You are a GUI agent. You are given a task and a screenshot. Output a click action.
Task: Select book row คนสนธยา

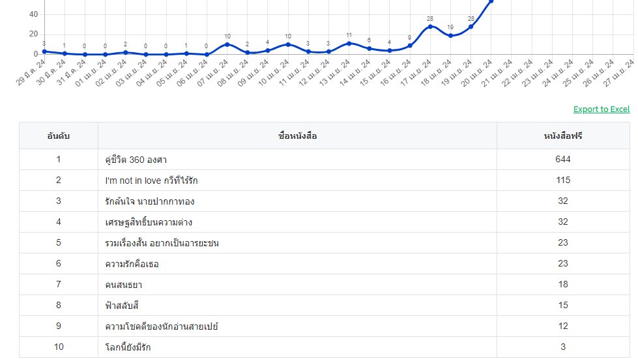325,284
